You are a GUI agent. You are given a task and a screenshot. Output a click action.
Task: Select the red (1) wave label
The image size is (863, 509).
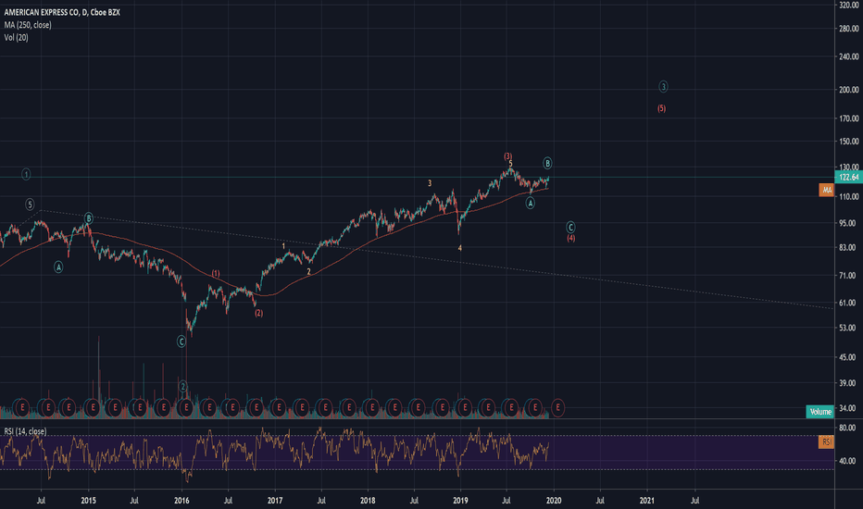pyautogui.click(x=216, y=274)
